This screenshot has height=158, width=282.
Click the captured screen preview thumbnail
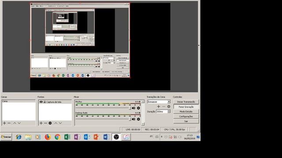coord(80,40)
